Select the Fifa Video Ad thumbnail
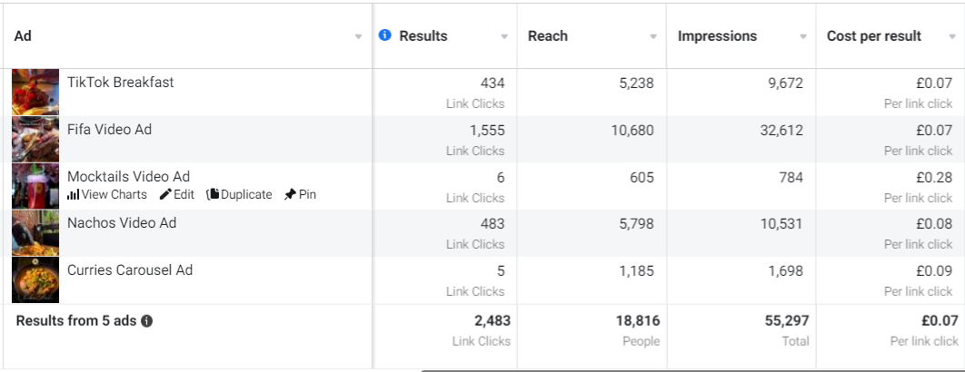 pyautogui.click(x=35, y=139)
